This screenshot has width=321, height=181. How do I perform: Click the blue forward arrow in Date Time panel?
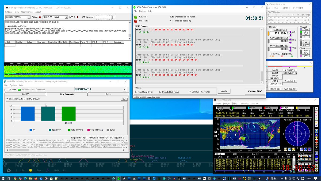tap(310, 156)
